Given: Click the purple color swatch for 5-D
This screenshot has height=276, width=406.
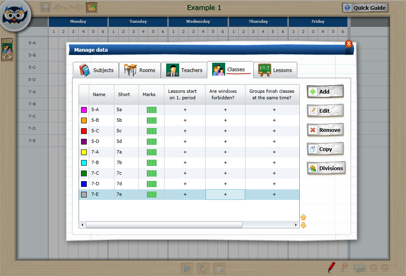Looking at the screenshot, I should [84, 142].
